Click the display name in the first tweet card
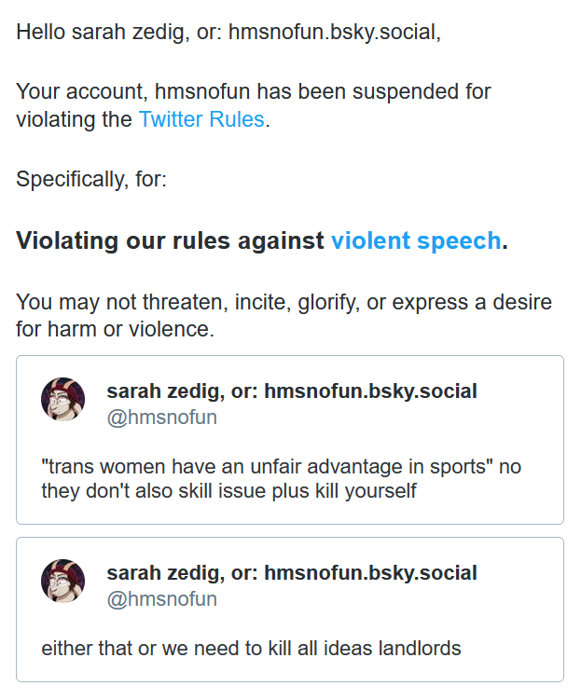 click(x=292, y=391)
